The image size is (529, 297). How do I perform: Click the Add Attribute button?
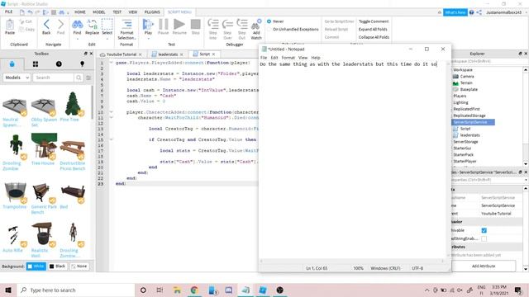click(x=484, y=266)
